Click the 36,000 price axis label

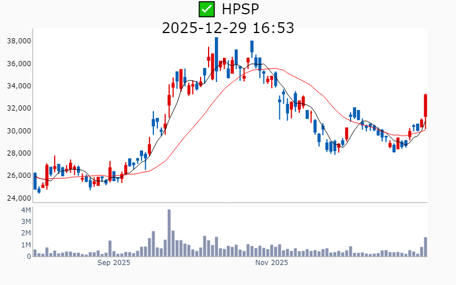tap(18, 63)
